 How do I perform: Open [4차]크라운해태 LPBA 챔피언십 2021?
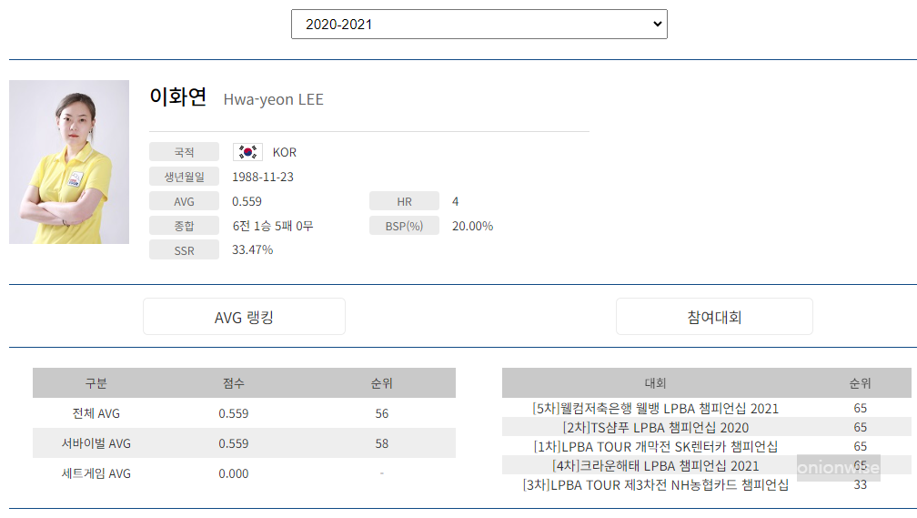(x=656, y=466)
